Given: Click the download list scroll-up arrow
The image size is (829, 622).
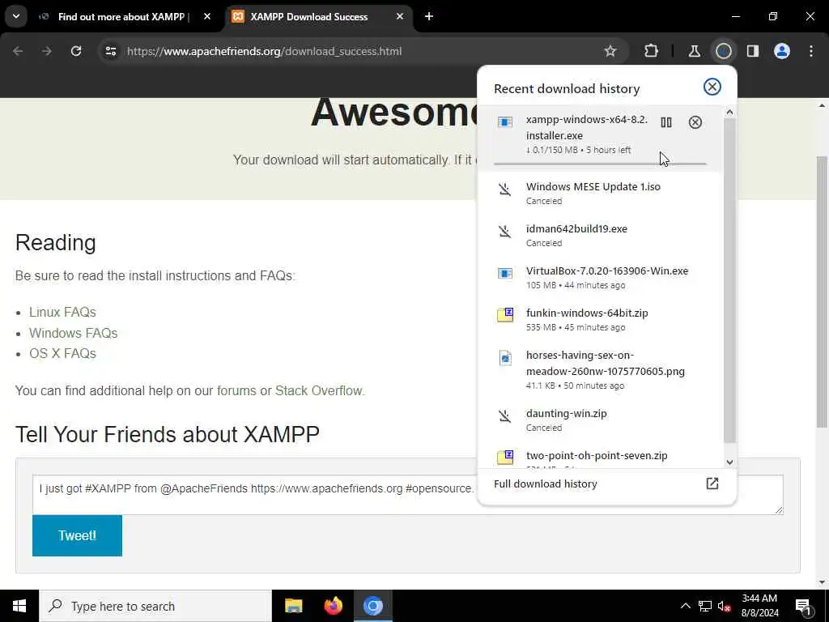Looking at the screenshot, I should coord(729,112).
